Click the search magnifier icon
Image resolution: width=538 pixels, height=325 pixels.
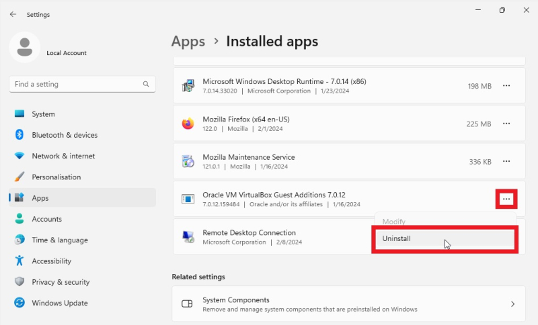(146, 84)
